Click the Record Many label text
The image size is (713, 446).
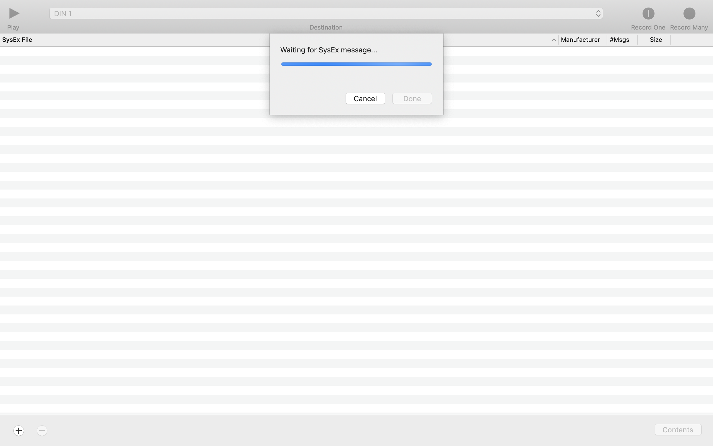tap(689, 27)
